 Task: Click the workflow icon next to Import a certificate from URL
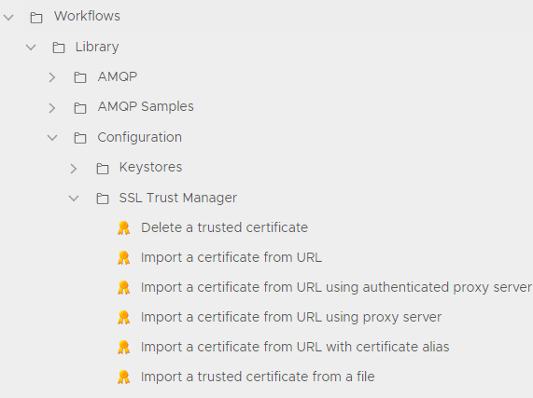pos(123,258)
